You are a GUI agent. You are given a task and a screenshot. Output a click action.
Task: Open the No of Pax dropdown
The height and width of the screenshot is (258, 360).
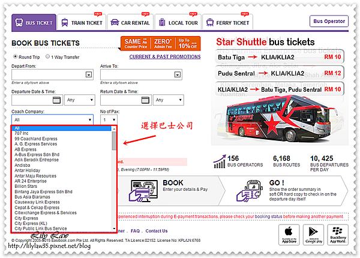[x=109, y=119]
